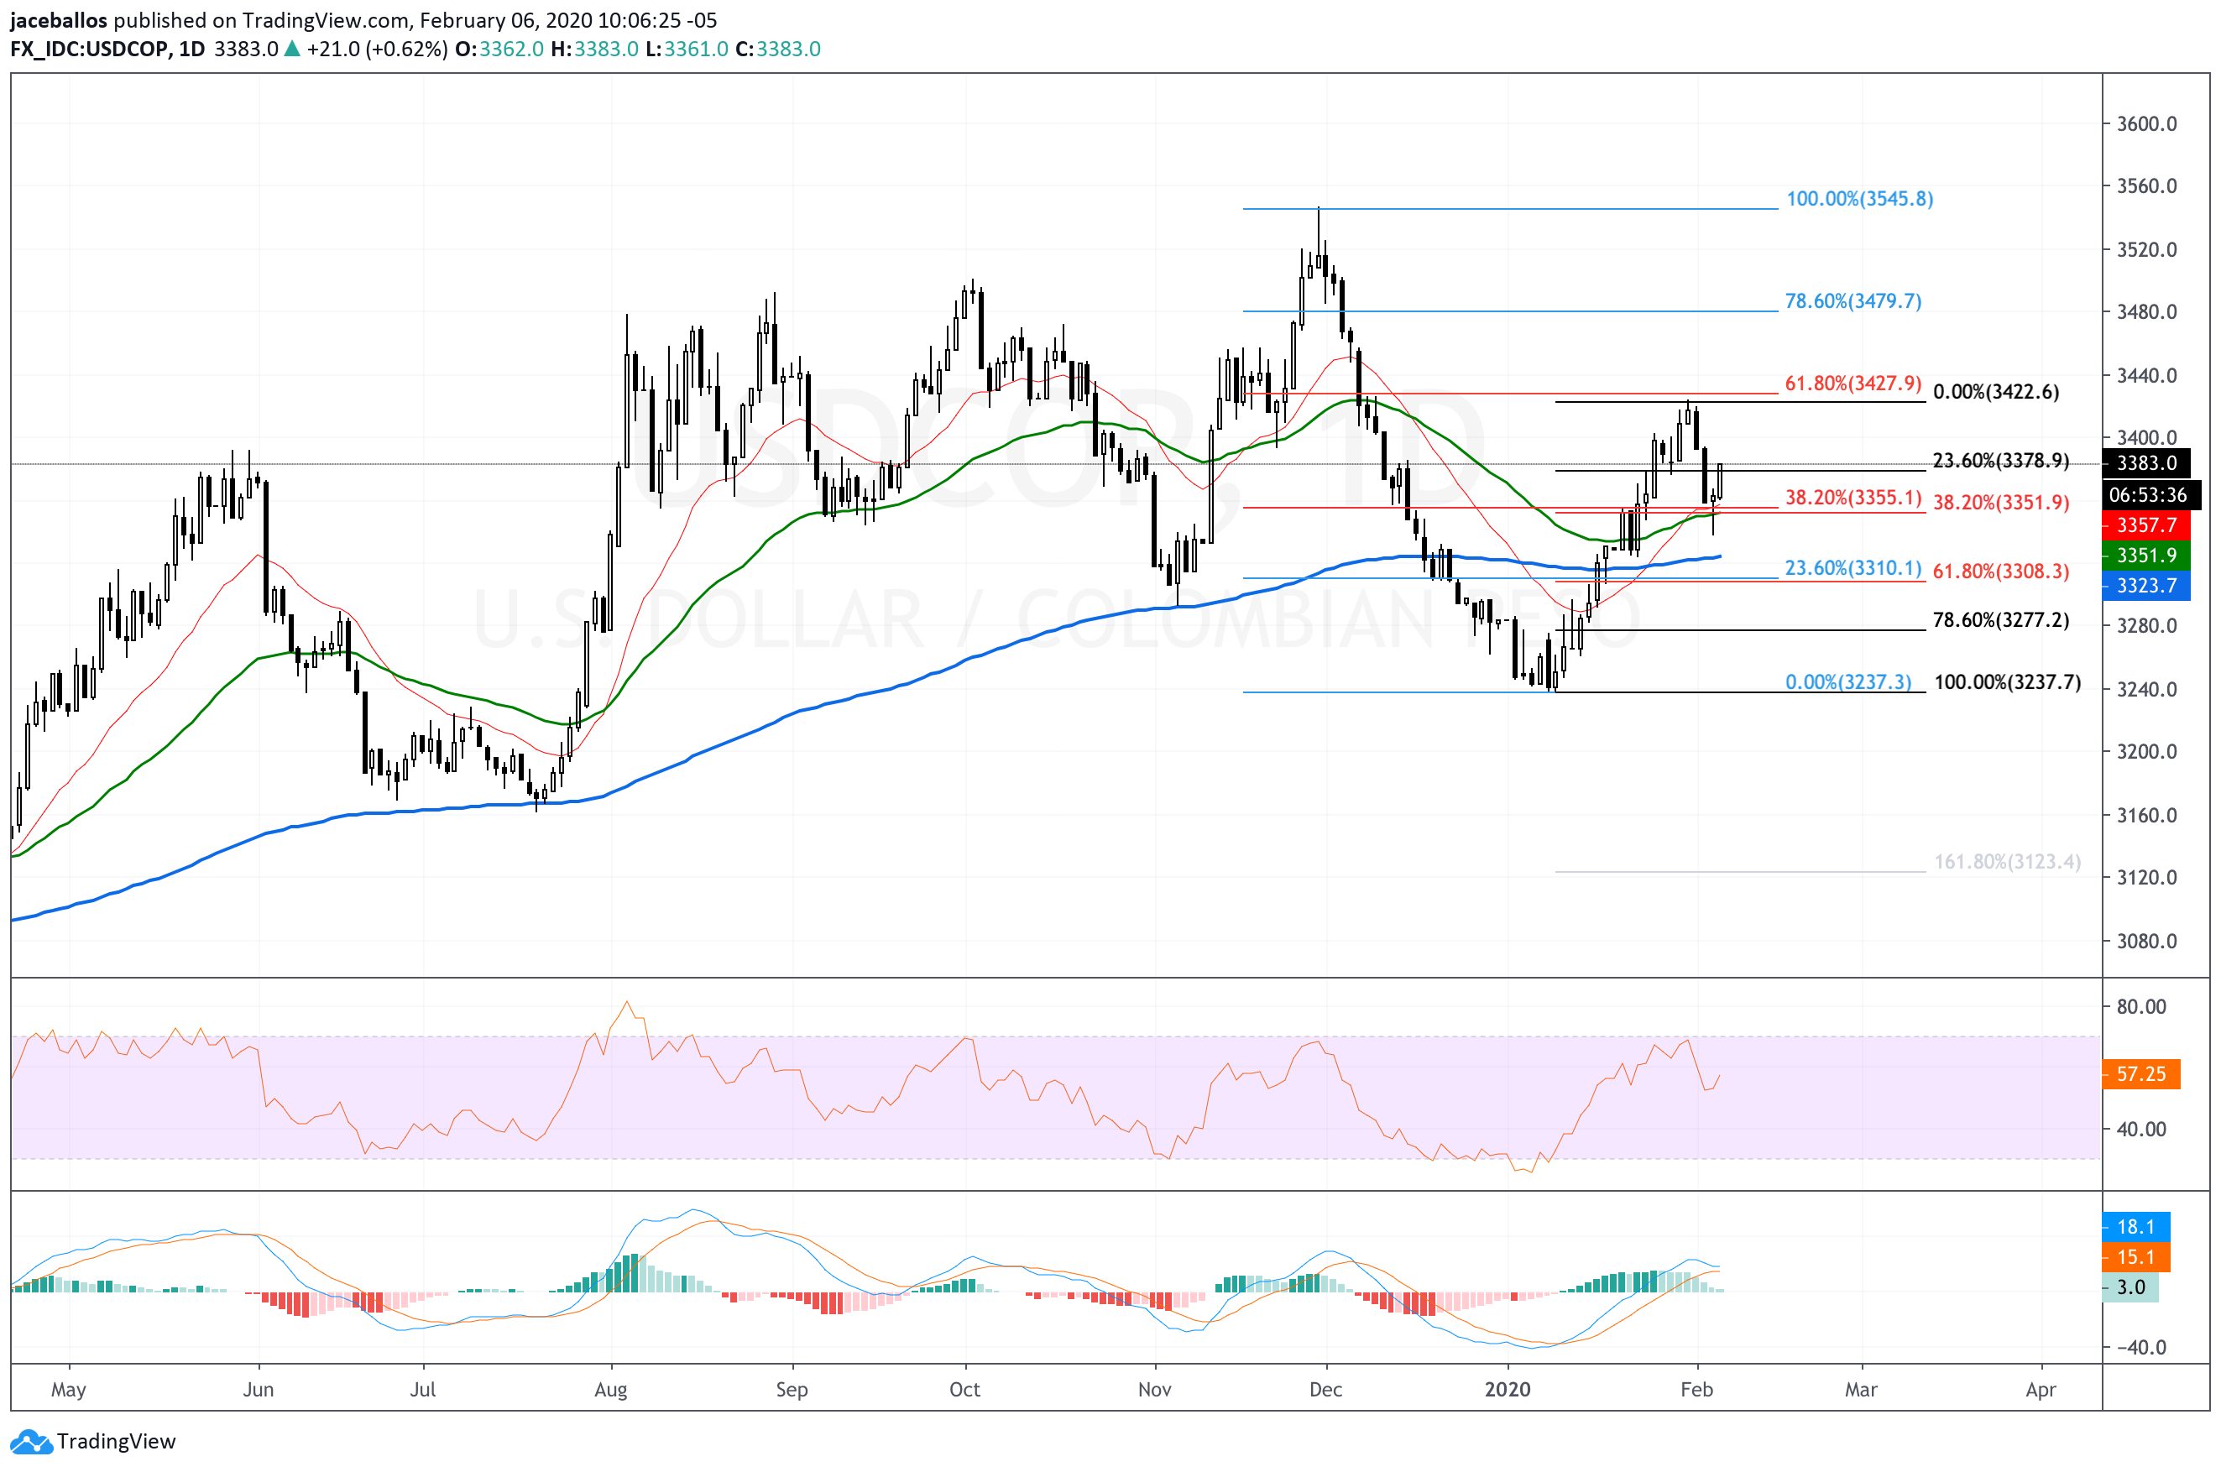Click the RSI 80.00 axis label
The height and width of the screenshot is (1472, 2221).
2141,1006
